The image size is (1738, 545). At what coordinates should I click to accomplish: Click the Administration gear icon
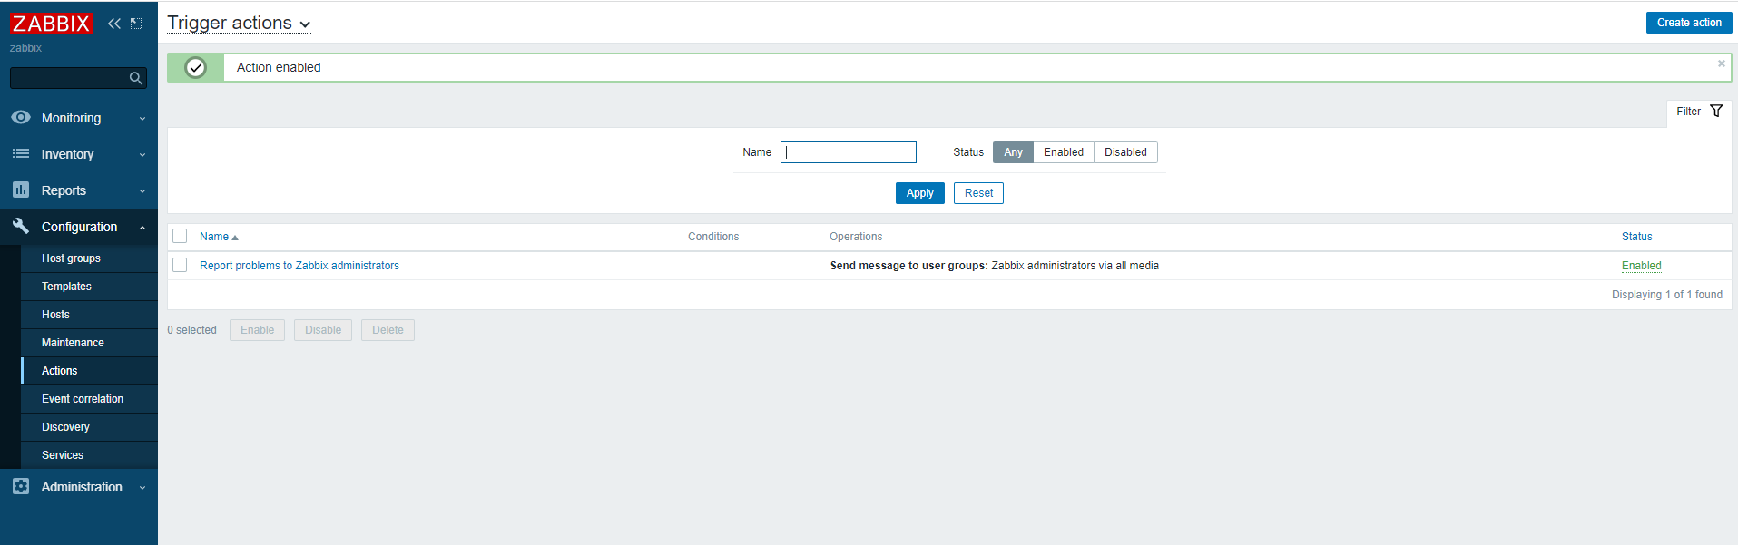tap(21, 486)
